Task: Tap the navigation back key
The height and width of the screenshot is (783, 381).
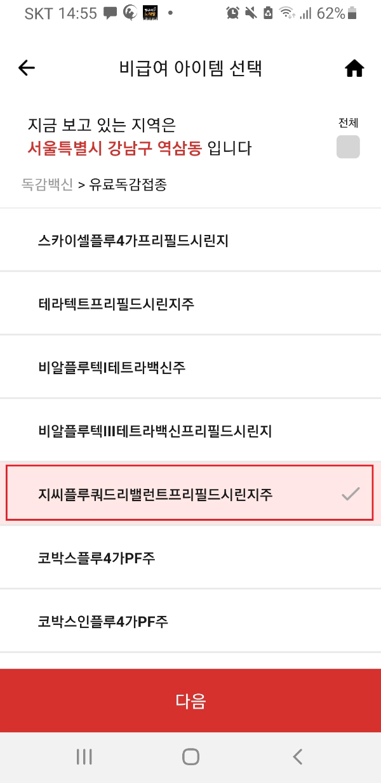Action: click(297, 756)
